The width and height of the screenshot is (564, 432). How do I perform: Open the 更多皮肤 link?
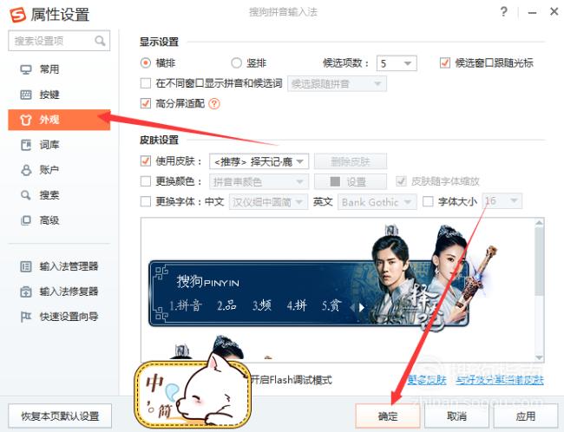coord(427,380)
